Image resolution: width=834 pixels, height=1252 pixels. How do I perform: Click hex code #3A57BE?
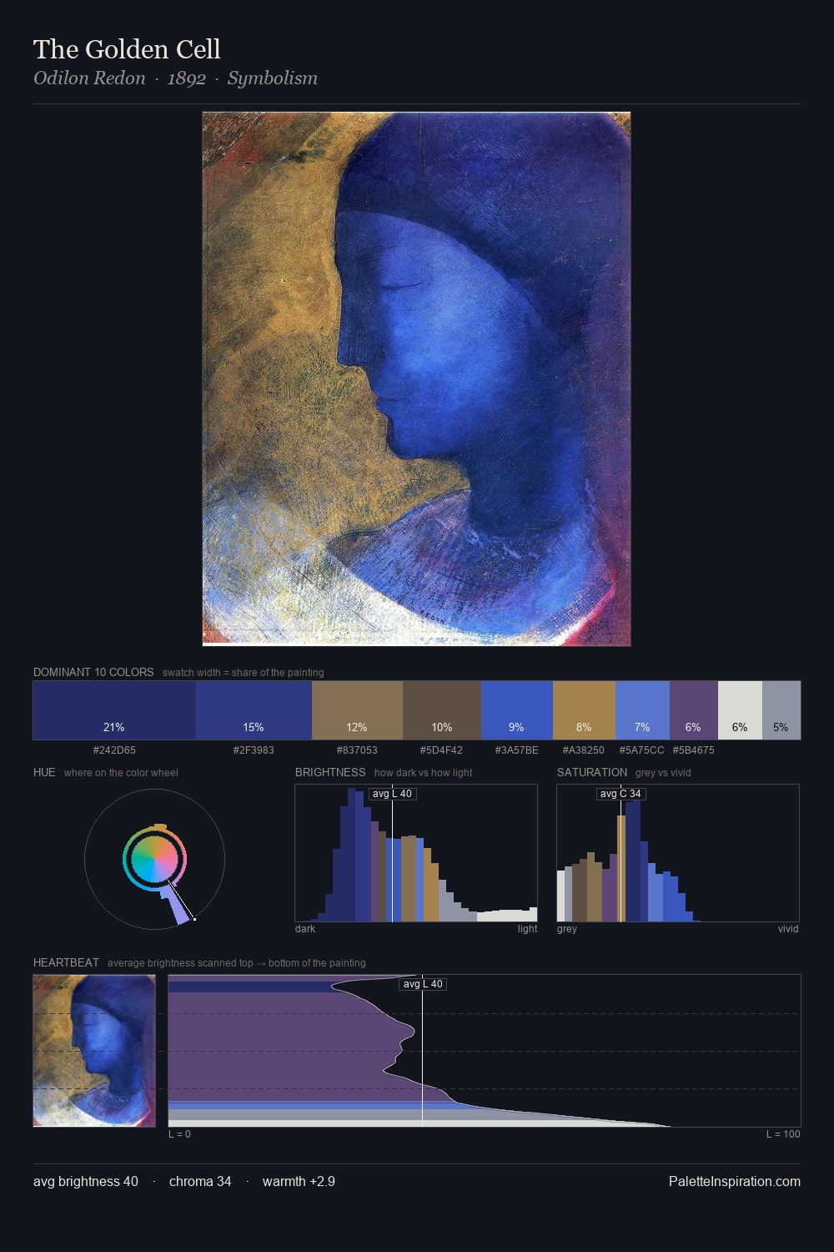click(x=517, y=750)
